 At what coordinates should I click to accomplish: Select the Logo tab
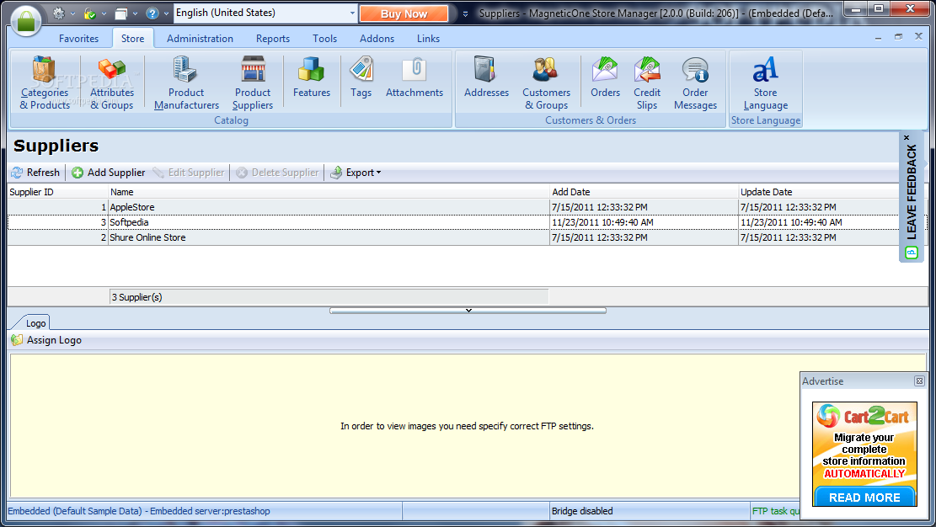point(36,323)
